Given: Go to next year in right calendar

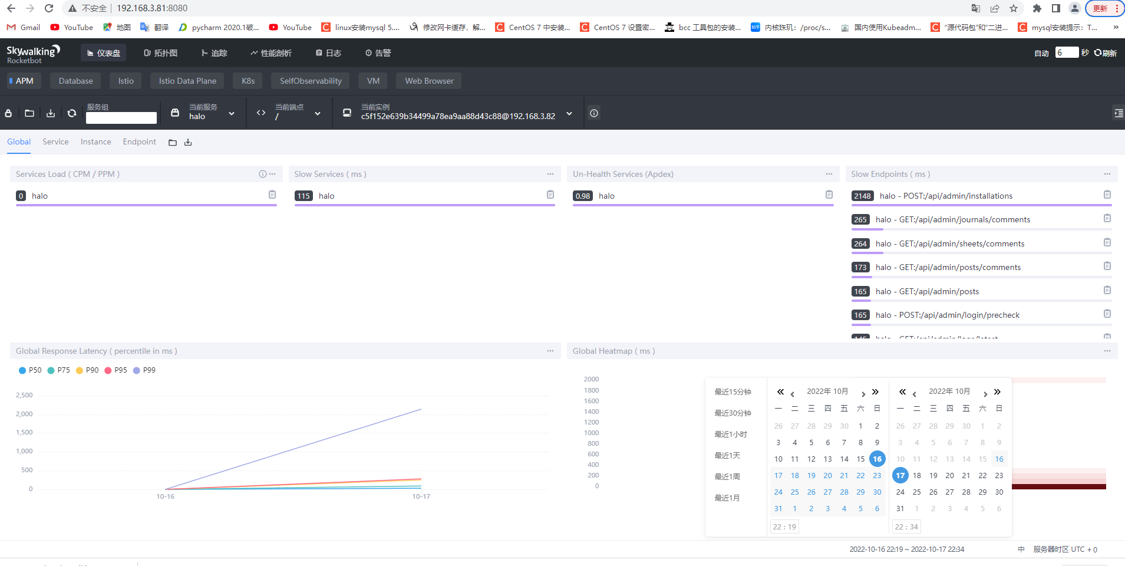Looking at the screenshot, I should (x=997, y=392).
